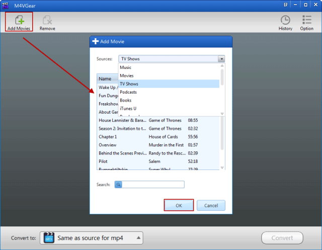
Task: Click OK in Add Movie dialog
Action: [x=179, y=205]
